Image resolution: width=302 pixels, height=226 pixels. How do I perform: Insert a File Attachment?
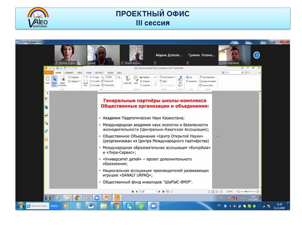[x=207, y=77]
